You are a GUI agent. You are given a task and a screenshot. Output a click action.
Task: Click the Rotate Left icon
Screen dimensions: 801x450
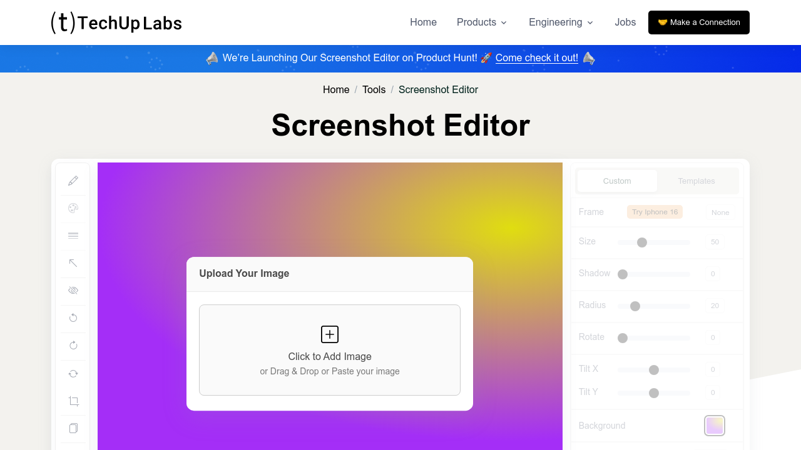(73, 318)
